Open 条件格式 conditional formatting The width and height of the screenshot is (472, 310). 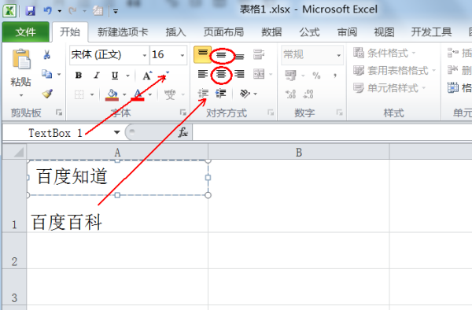[x=385, y=54]
